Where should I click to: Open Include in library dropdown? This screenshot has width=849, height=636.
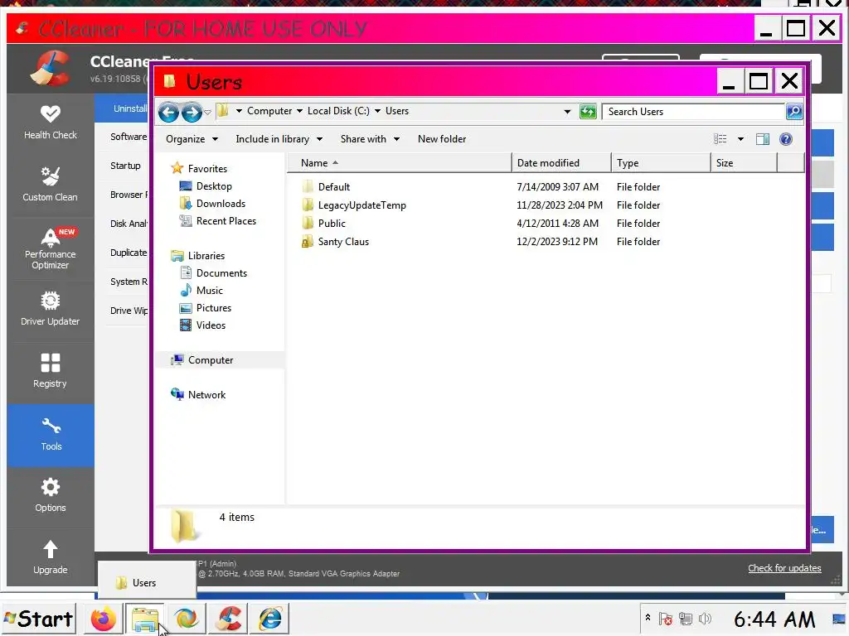coord(279,139)
